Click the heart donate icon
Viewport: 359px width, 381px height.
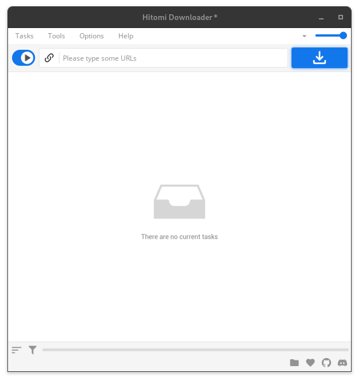click(310, 363)
